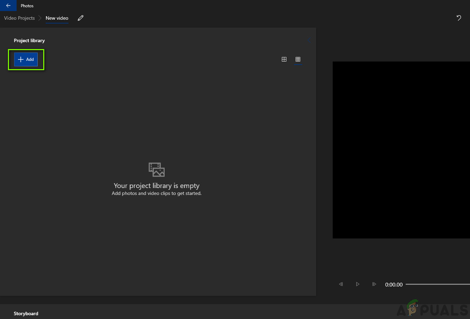This screenshot has width=470, height=319.
Task: Switch the library to medium thumbnail grid view
Action: tap(284, 59)
